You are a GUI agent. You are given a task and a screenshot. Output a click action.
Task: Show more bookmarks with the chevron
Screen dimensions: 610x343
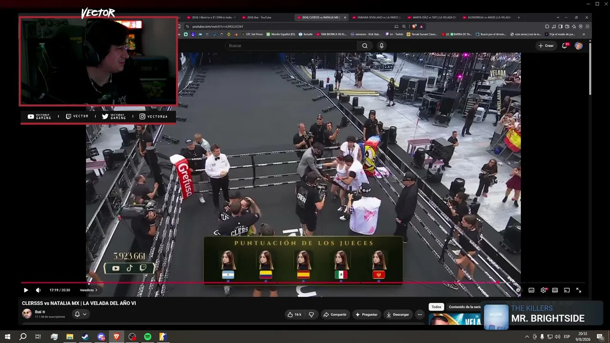[x=584, y=34]
